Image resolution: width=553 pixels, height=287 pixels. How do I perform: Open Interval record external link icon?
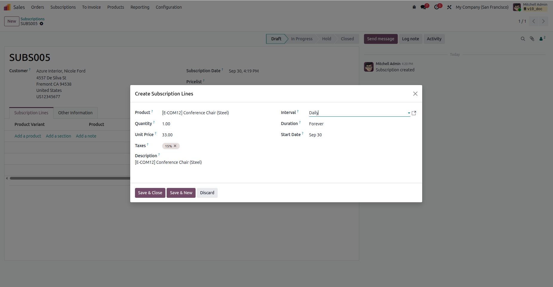pos(414,113)
